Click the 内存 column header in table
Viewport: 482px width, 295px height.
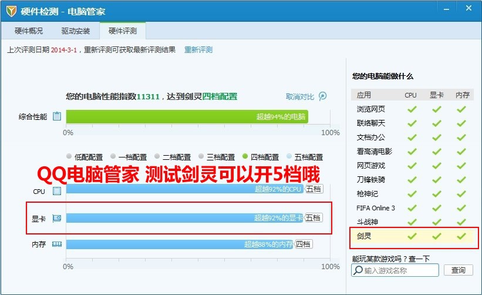(x=462, y=95)
